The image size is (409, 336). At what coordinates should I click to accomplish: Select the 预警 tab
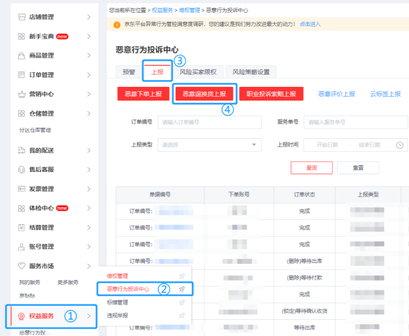(128, 71)
